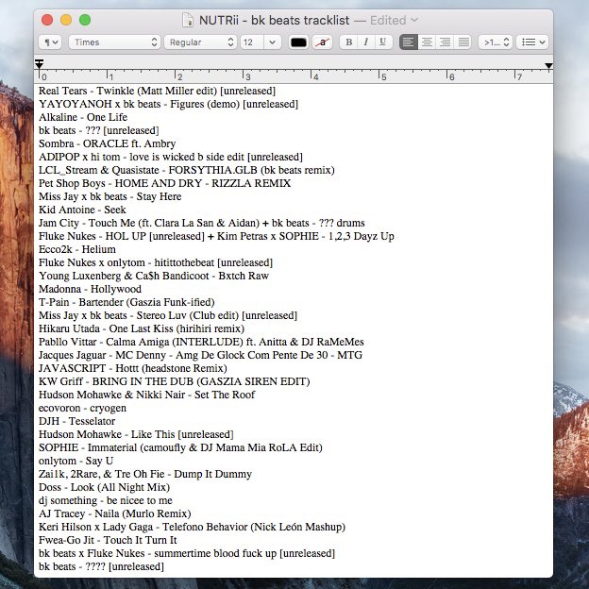Toggle underline formatting
This screenshot has height=589, width=589.
(x=383, y=42)
